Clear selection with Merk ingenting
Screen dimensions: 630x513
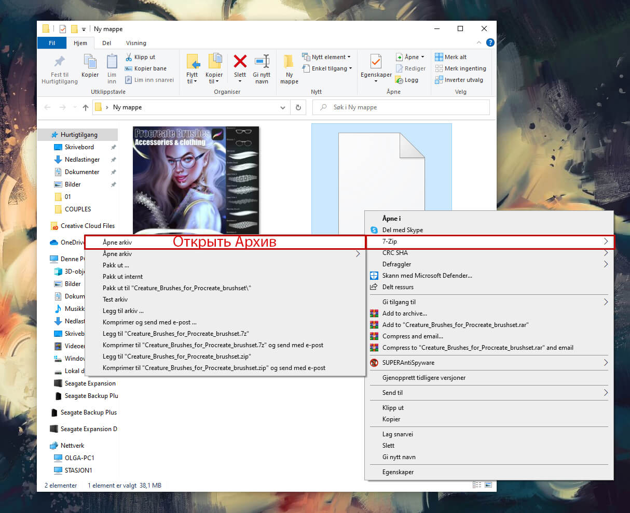(460, 68)
